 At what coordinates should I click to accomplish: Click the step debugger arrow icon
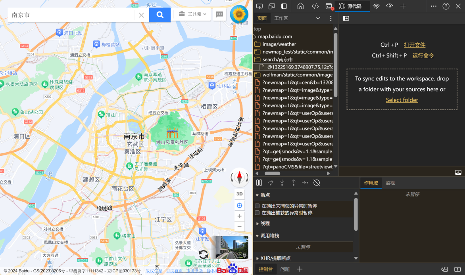coord(305,183)
